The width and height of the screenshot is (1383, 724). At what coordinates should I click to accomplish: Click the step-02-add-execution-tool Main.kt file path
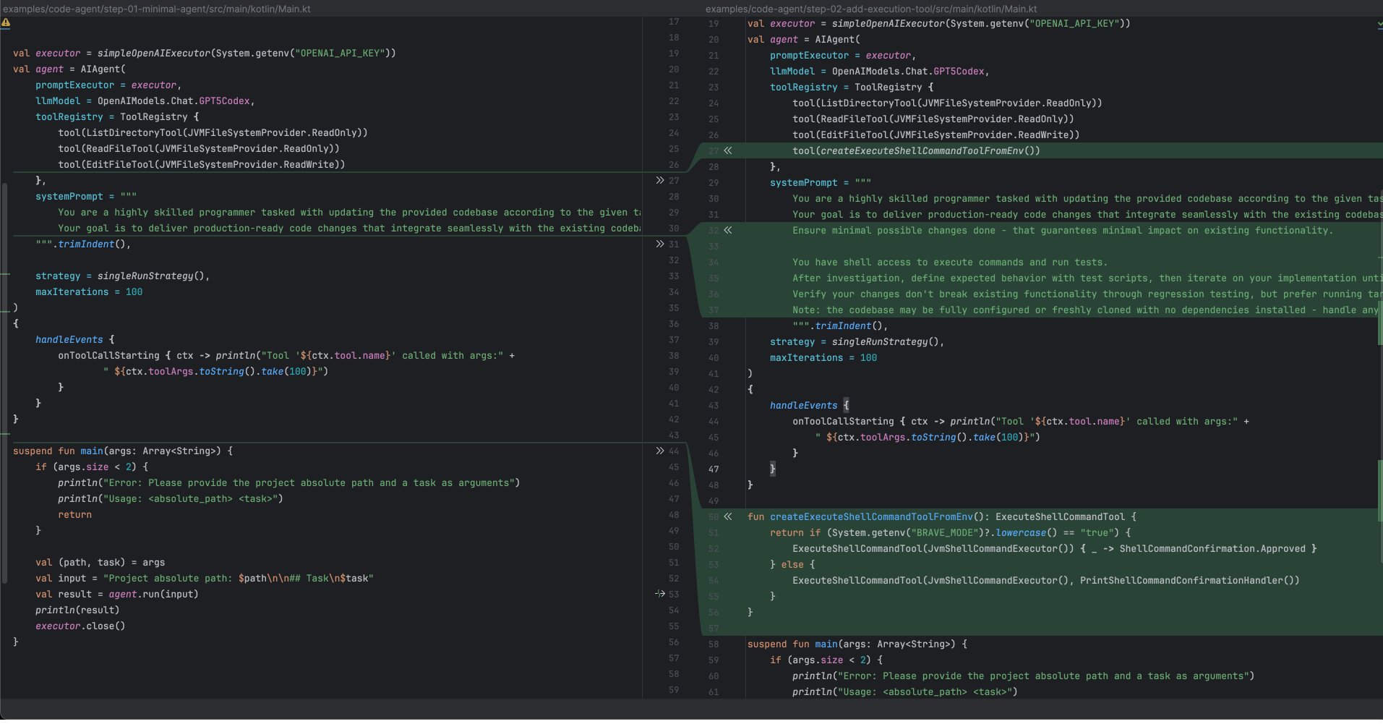click(870, 9)
